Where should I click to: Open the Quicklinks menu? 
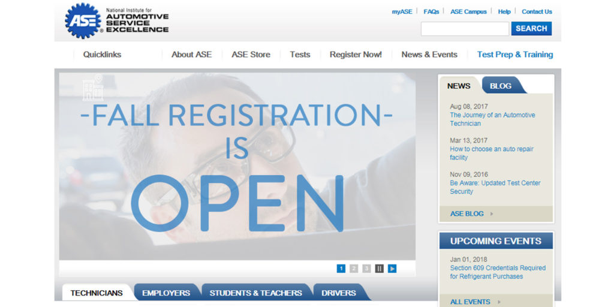pyautogui.click(x=102, y=55)
